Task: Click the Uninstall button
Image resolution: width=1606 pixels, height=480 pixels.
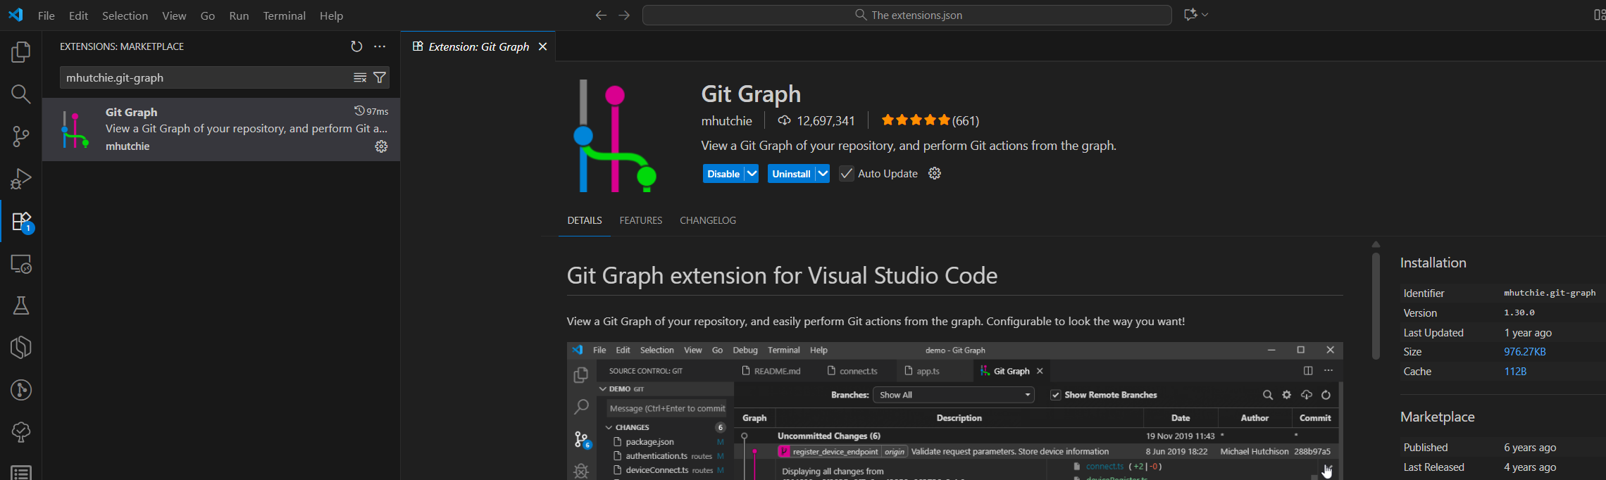Action: (791, 174)
